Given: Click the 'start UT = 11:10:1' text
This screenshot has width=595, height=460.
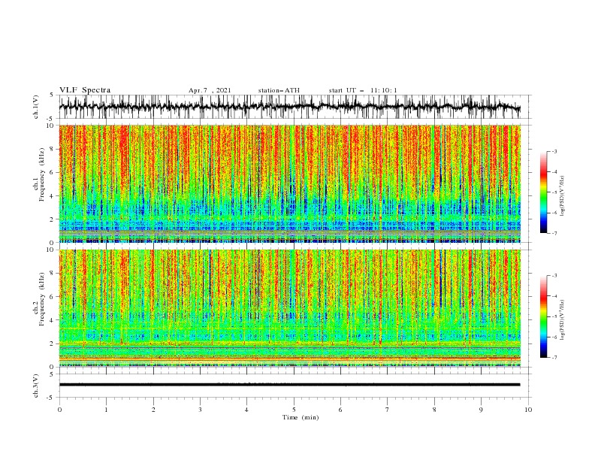Looking at the screenshot, I should [x=363, y=90].
